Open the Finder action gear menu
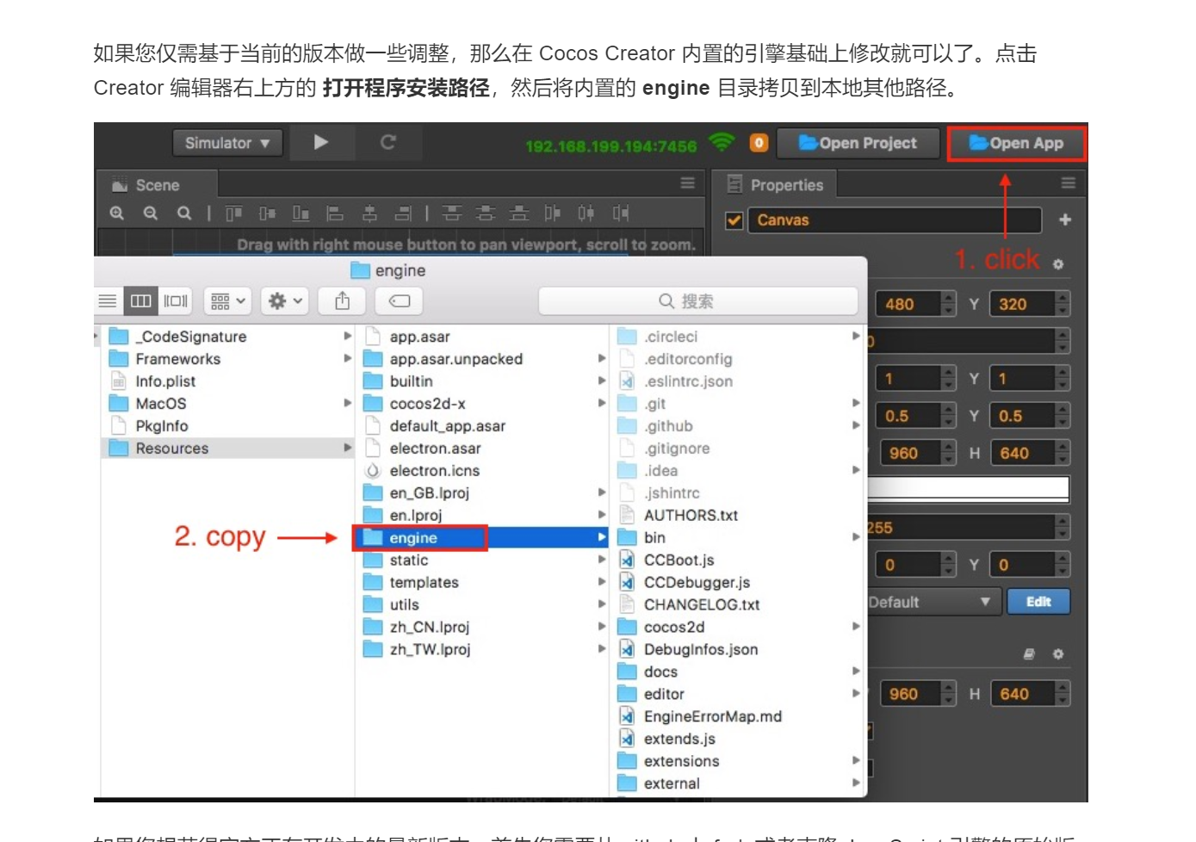This screenshot has height=842, width=1196. tap(285, 300)
